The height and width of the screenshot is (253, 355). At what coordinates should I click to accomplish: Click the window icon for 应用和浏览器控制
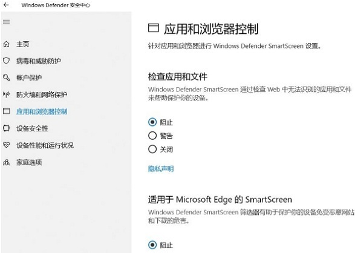[6, 111]
